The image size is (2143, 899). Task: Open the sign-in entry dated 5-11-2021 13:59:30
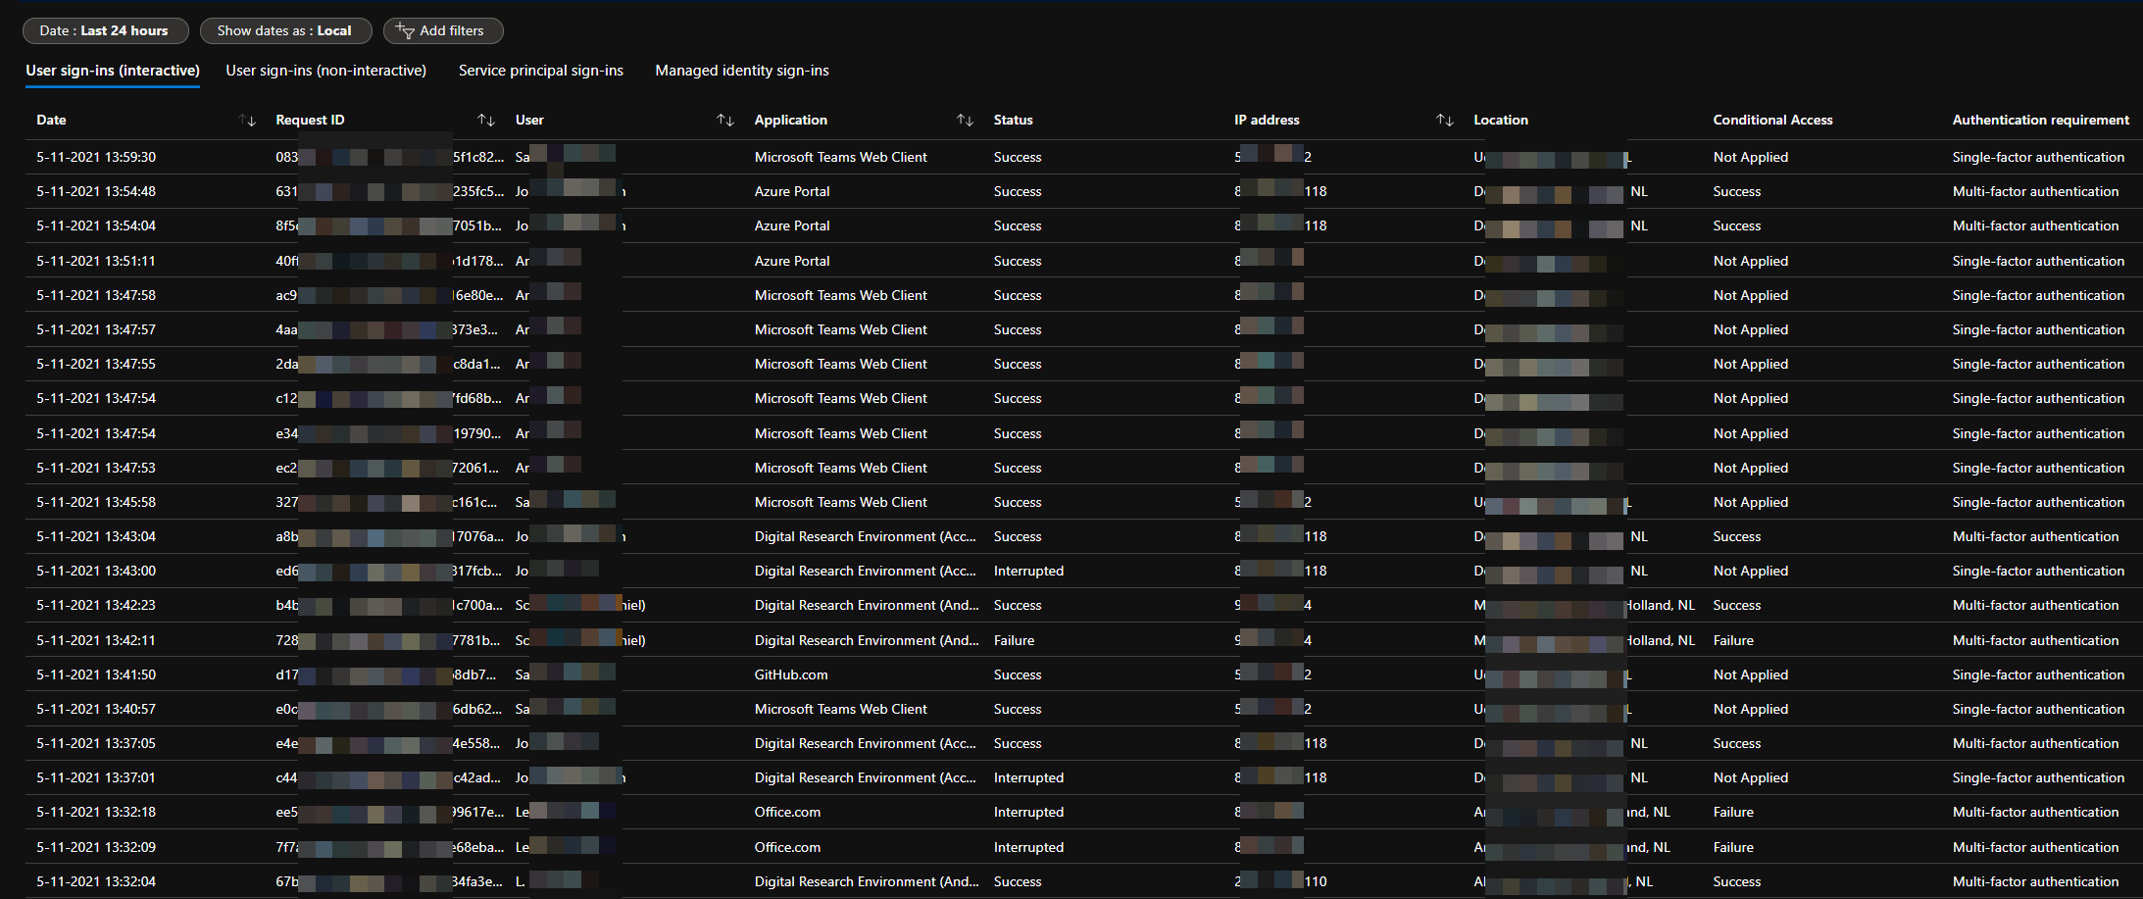(x=96, y=157)
